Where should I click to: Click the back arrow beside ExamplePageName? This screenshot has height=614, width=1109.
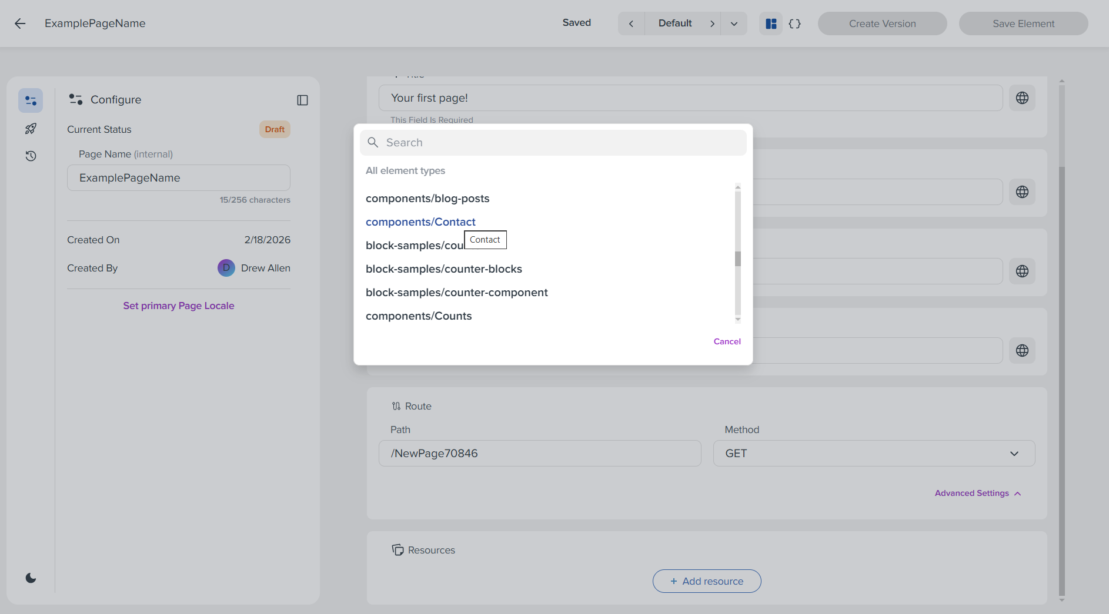pyautogui.click(x=20, y=24)
